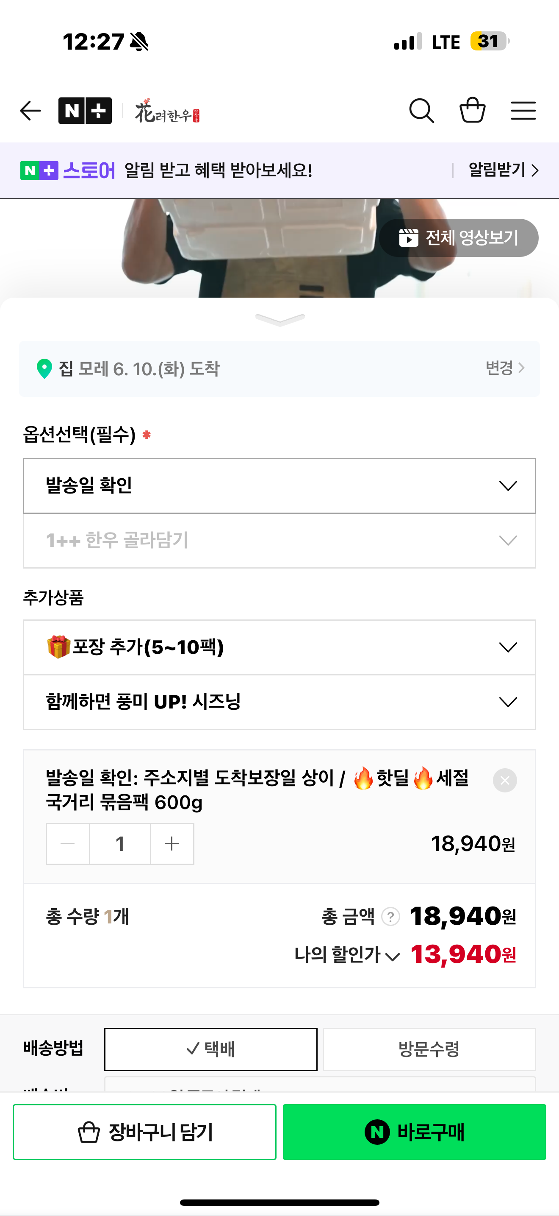
Task: Tap the back arrow icon
Action: (30, 111)
